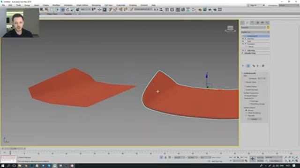Click the Play Animation button

pyautogui.click(x=238, y=157)
